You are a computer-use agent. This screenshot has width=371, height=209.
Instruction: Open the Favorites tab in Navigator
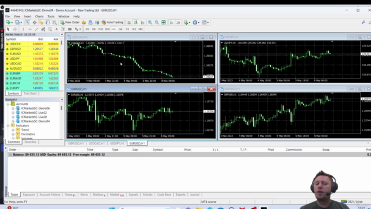(30, 142)
